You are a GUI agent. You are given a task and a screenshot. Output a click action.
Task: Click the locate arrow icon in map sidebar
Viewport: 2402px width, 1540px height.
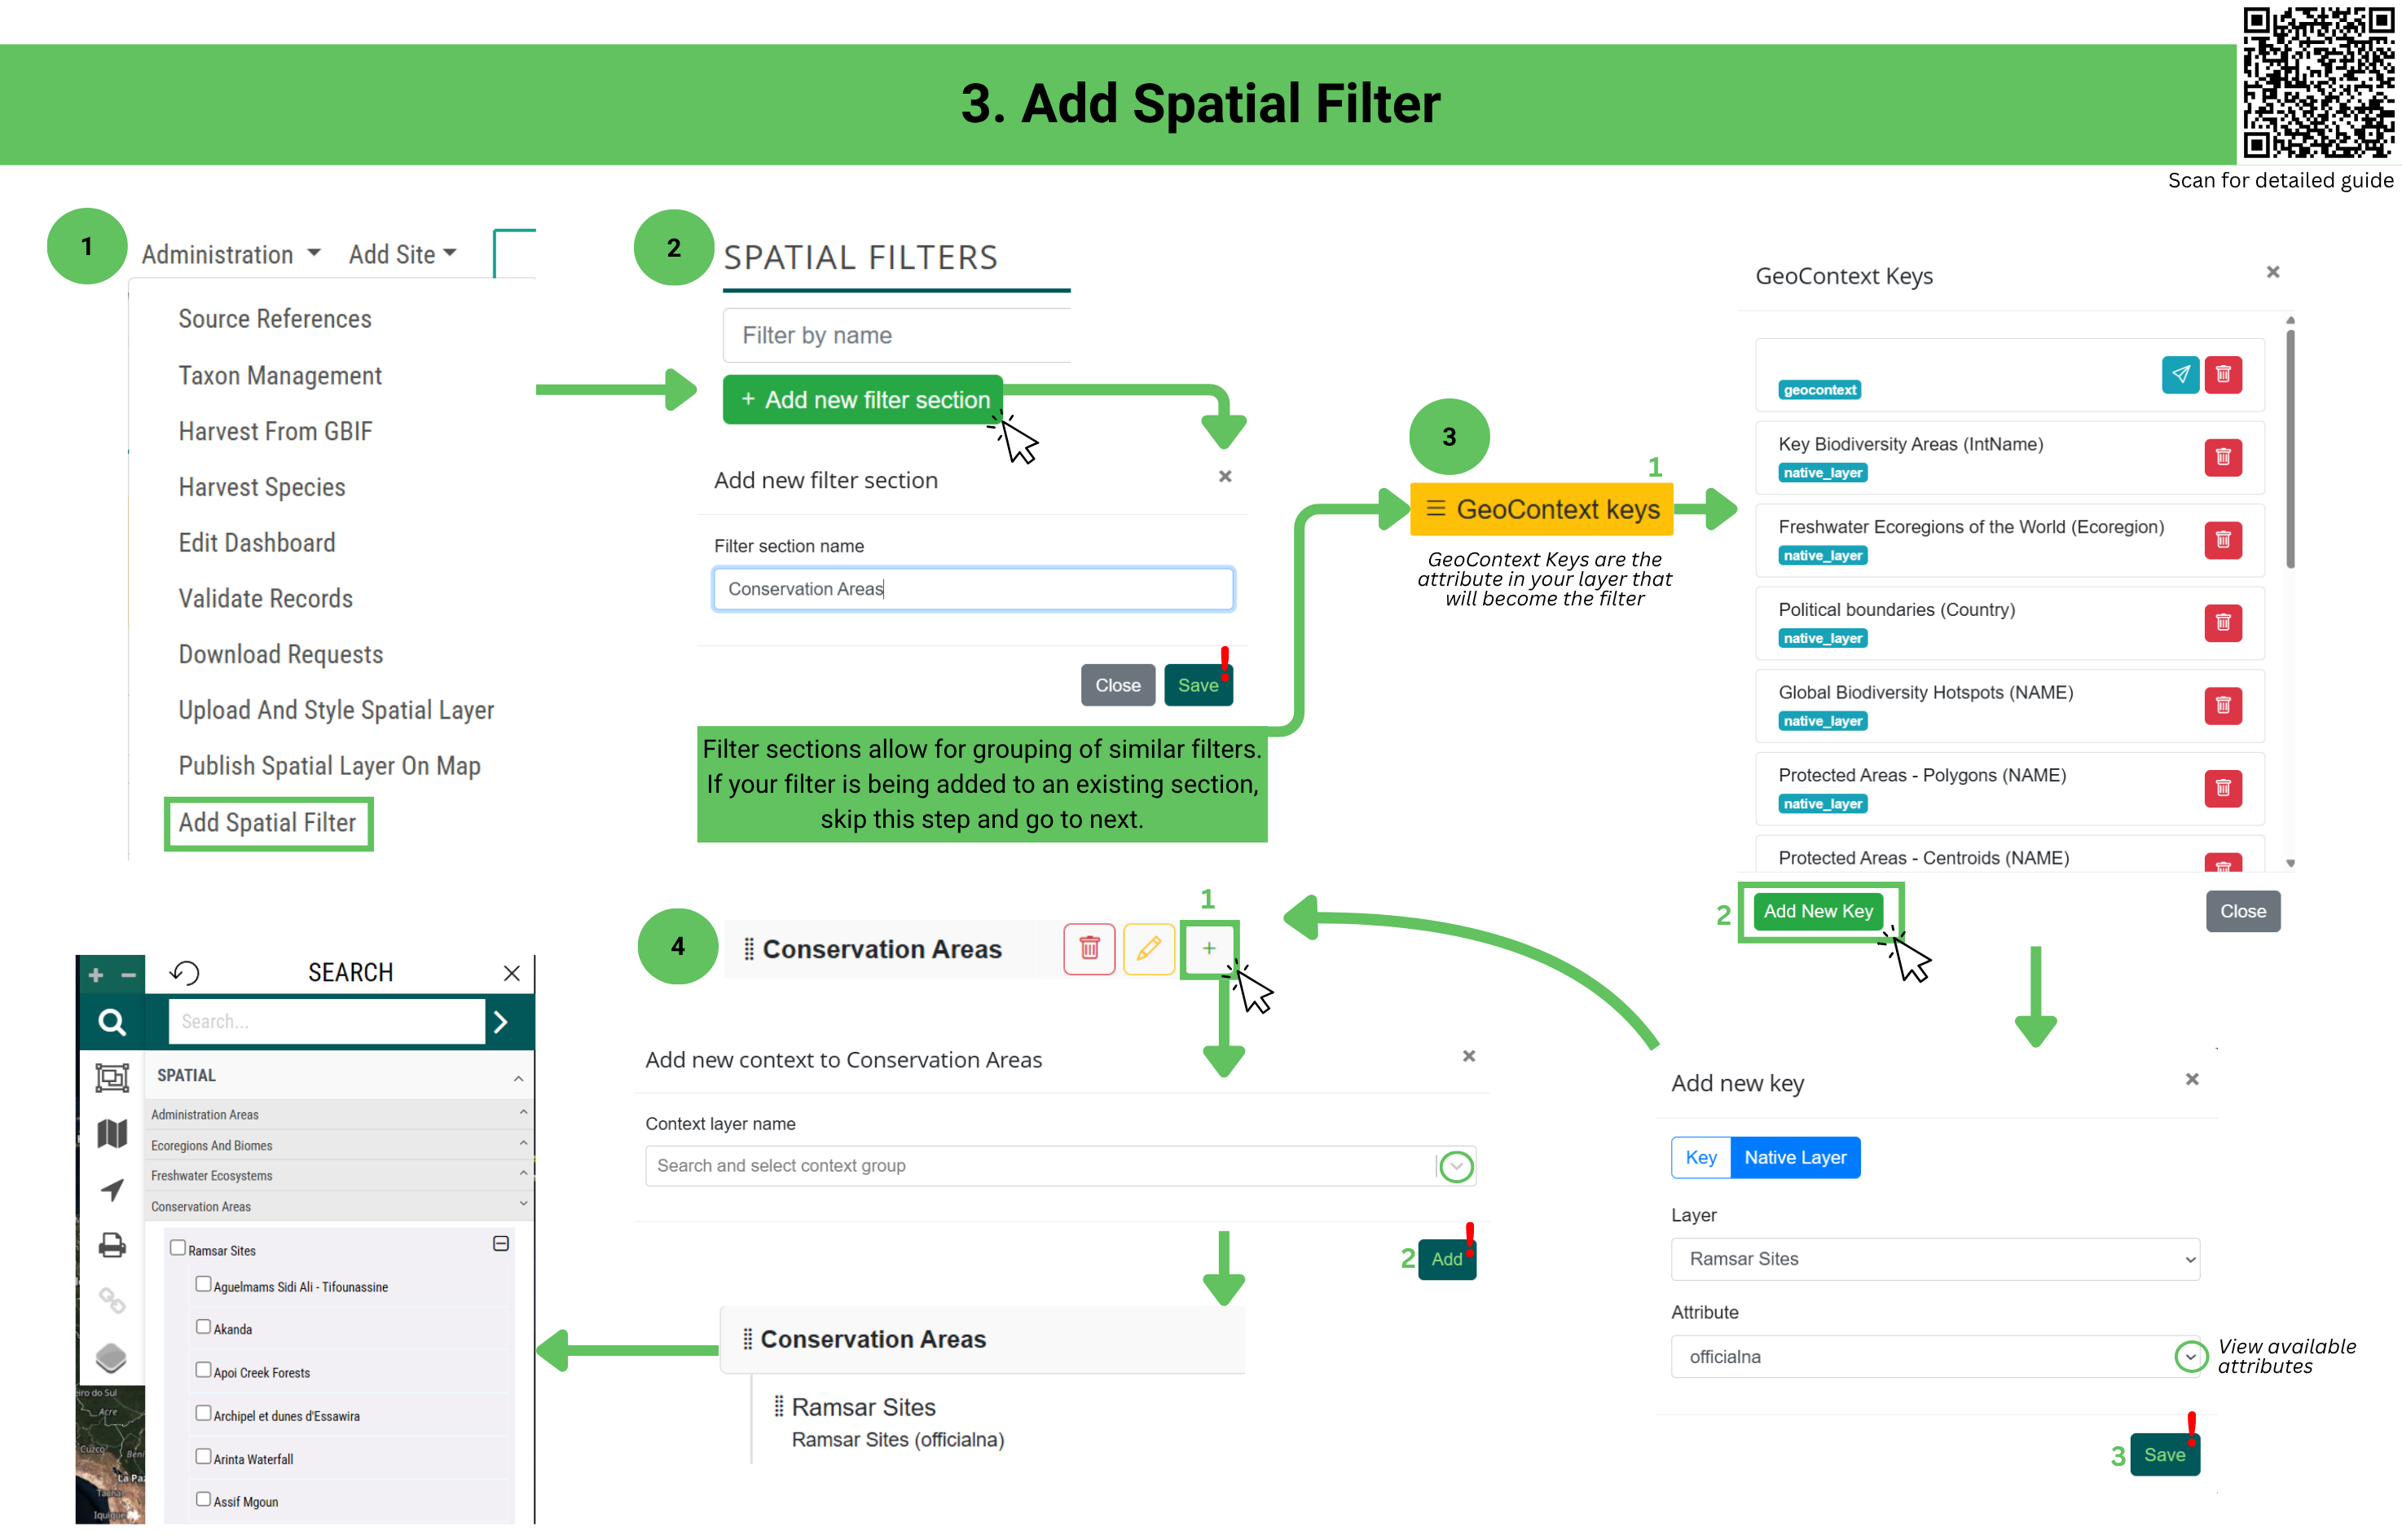coord(111,1190)
